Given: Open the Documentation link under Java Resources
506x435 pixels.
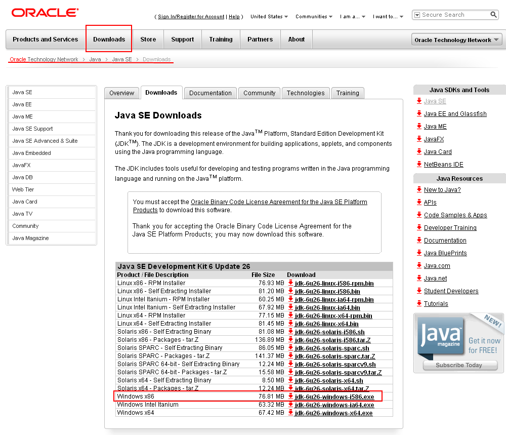Looking at the screenshot, I should (445, 240).
